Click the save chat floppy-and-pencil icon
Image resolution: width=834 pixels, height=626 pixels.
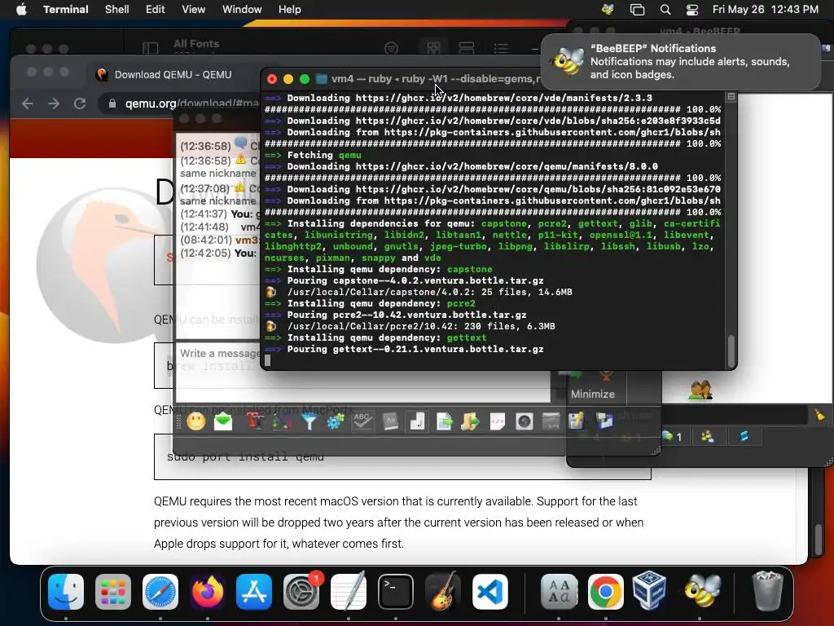click(x=576, y=421)
